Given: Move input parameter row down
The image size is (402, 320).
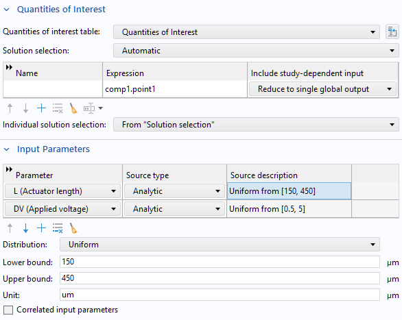Looking at the screenshot, I should pyautogui.click(x=25, y=228).
